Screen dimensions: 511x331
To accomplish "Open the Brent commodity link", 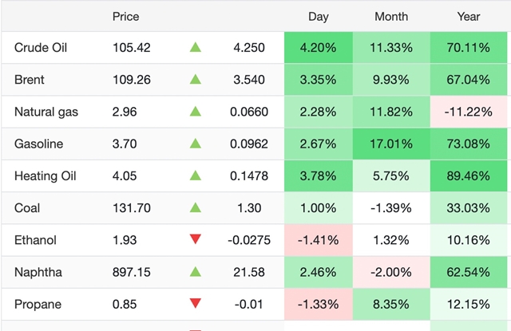I will pos(30,80).
